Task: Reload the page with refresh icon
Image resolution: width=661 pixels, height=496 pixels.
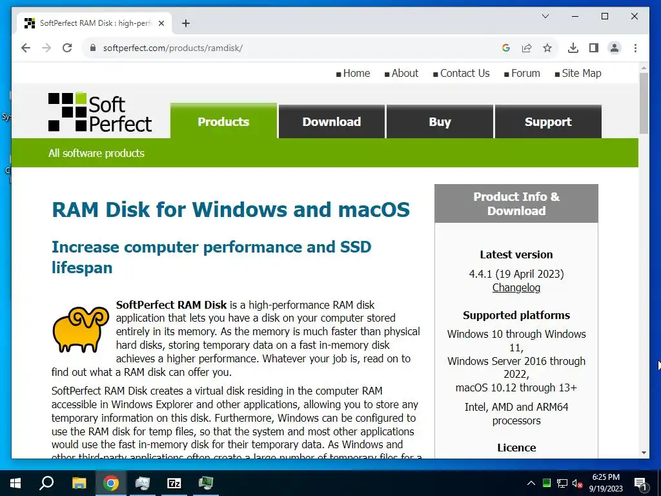Action: [67, 48]
